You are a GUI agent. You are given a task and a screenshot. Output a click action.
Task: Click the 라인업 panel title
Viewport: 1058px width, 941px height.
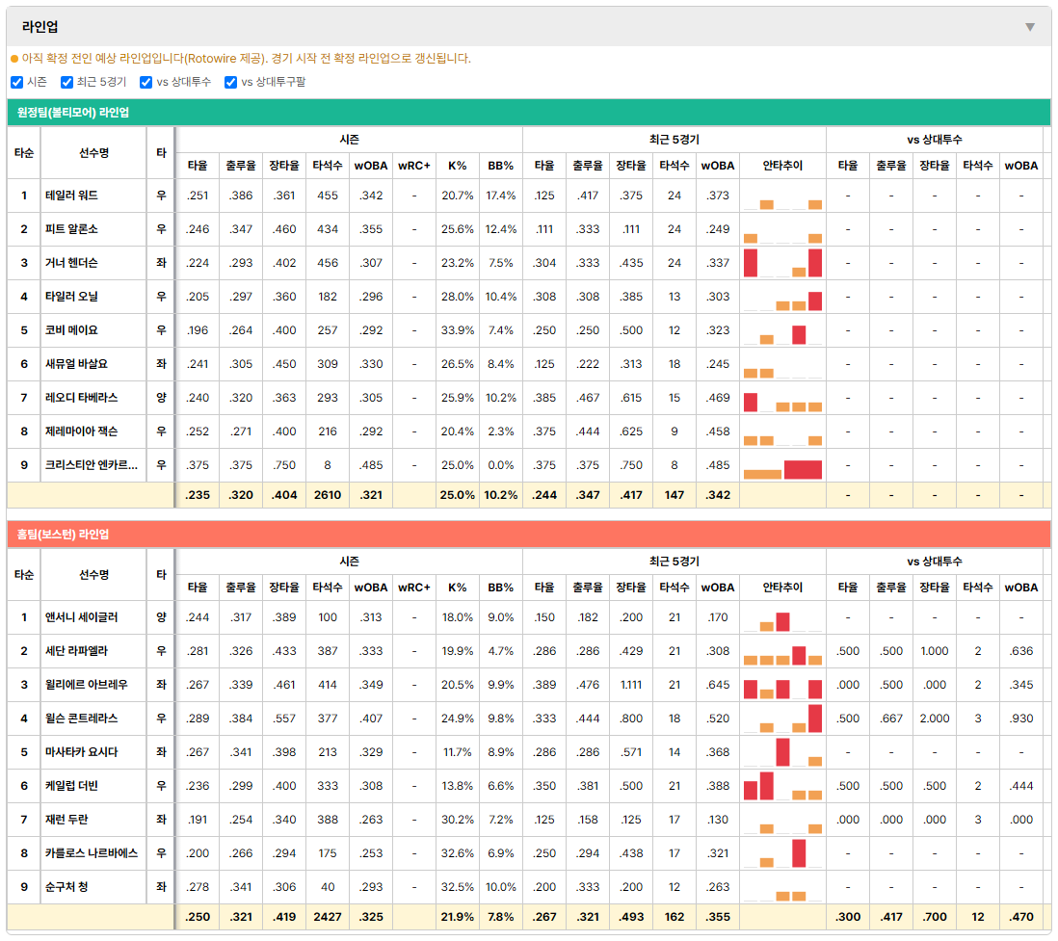tap(40, 27)
